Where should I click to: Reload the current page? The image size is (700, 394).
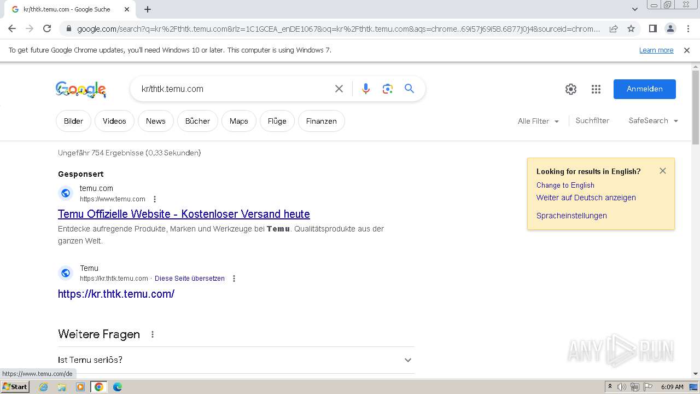(47, 28)
